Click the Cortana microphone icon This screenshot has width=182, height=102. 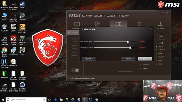(x=44, y=99)
